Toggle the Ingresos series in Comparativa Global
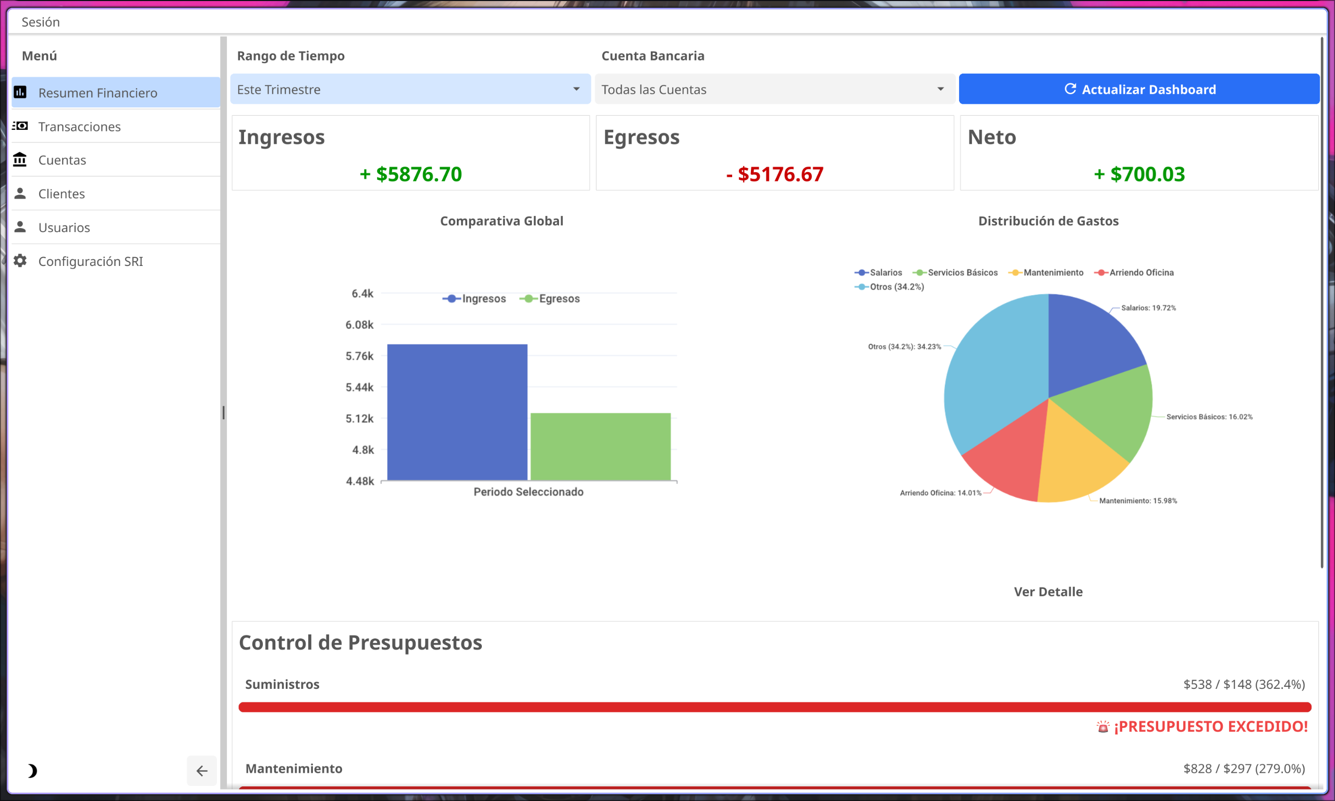 [x=475, y=298]
